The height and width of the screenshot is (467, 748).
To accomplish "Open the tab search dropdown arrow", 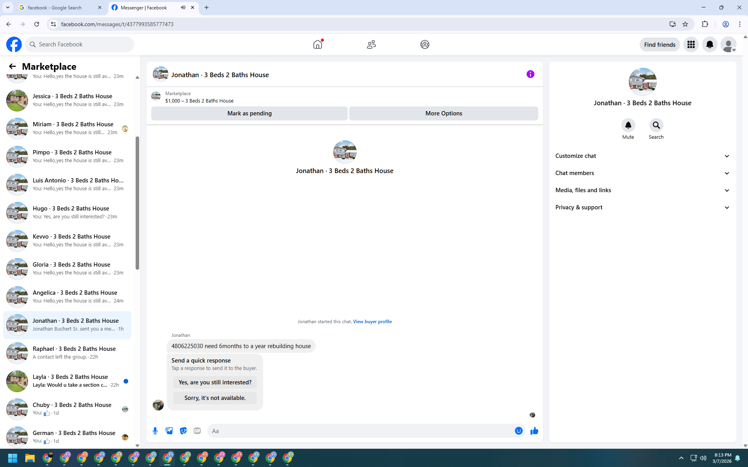I will 8,8.
